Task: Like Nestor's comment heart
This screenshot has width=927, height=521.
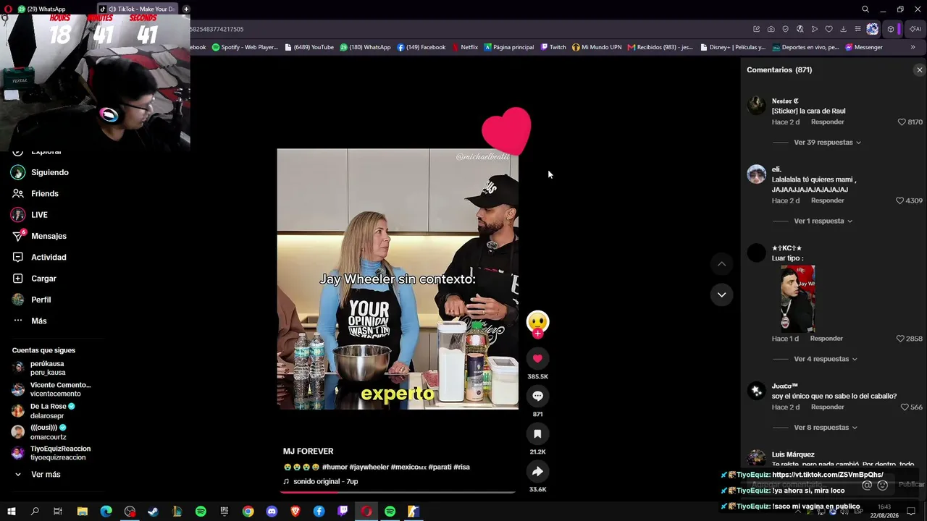Action: pos(902,122)
